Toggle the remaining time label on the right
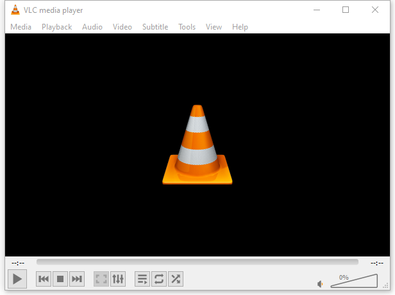Image resolution: width=395 pixels, height=295 pixels. click(377, 263)
